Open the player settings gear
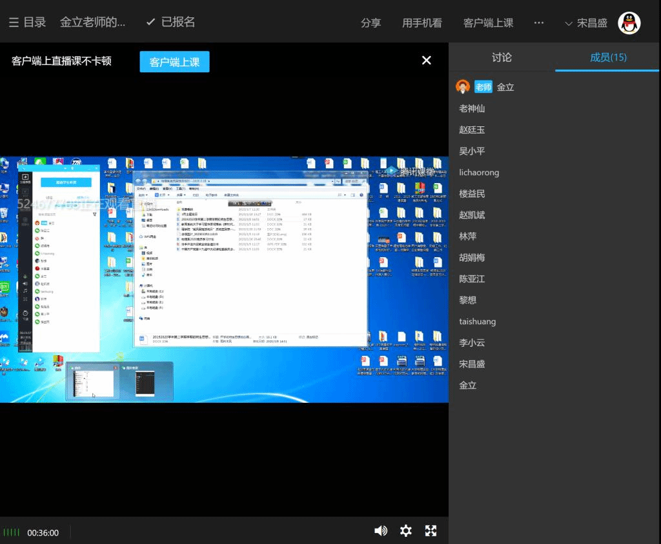The width and height of the screenshot is (661, 544). pos(405,530)
